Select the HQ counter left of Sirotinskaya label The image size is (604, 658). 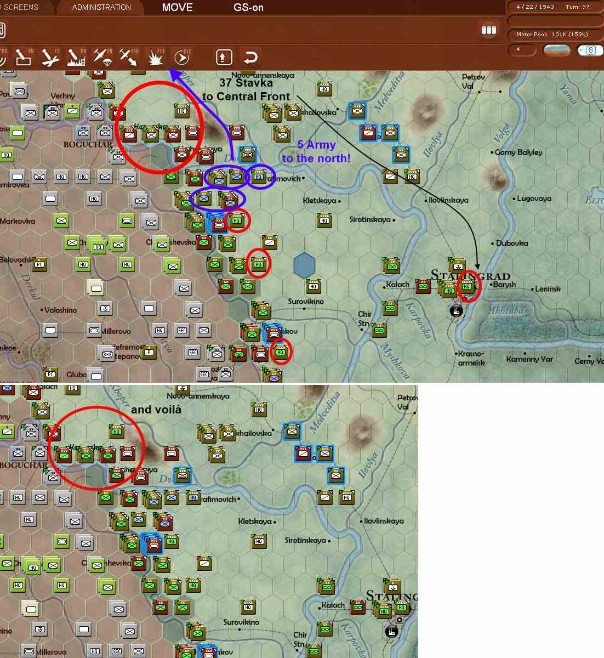(x=324, y=220)
